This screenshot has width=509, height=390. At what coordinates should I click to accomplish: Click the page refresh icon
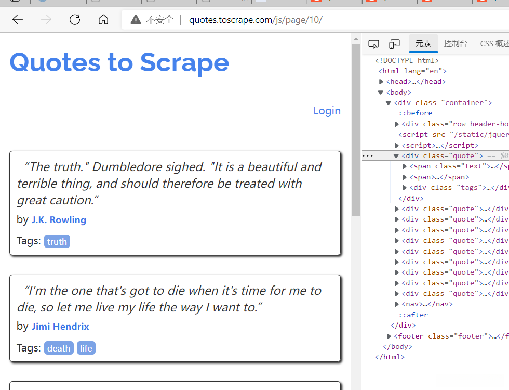(x=75, y=20)
